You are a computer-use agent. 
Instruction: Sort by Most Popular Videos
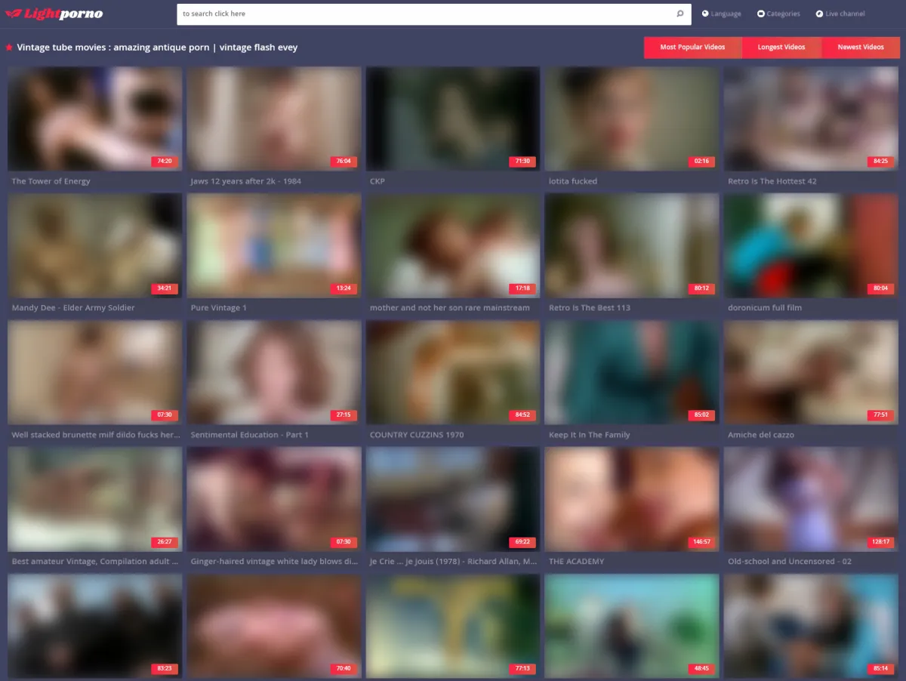pyautogui.click(x=692, y=47)
